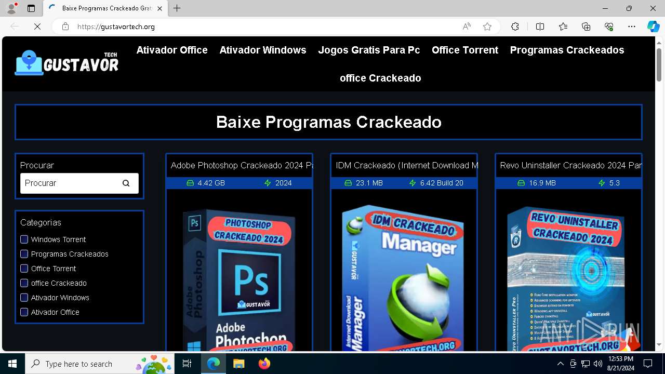Open Task View on the taskbar
This screenshot has width=665, height=374.
pyautogui.click(x=187, y=364)
